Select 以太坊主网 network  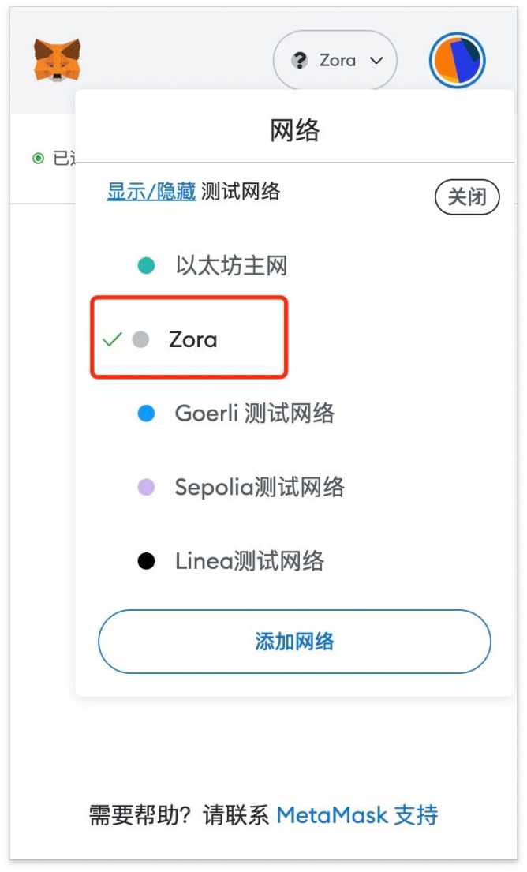(x=231, y=266)
